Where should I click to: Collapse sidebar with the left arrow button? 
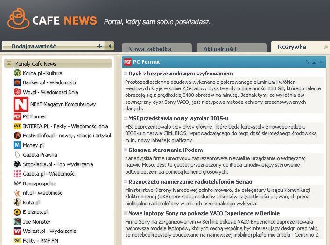110,46
